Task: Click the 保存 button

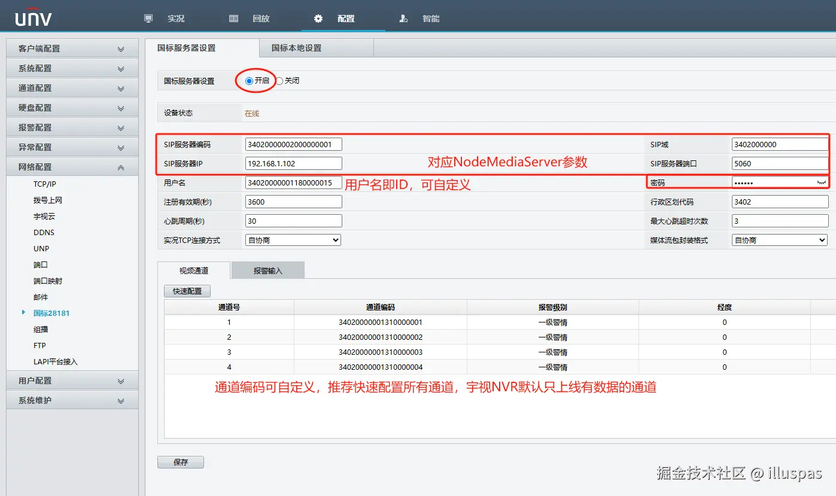Action: click(x=181, y=462)
